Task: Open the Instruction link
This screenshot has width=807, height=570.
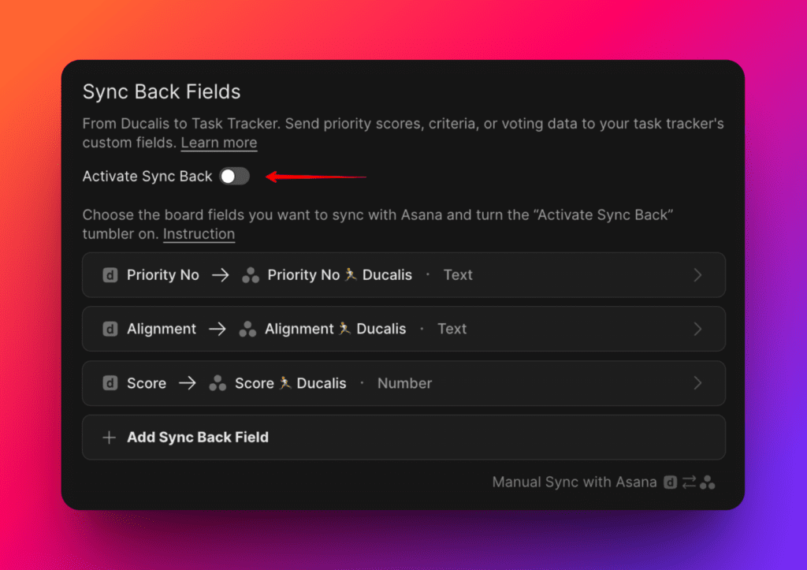Action: tap(199, 234)
